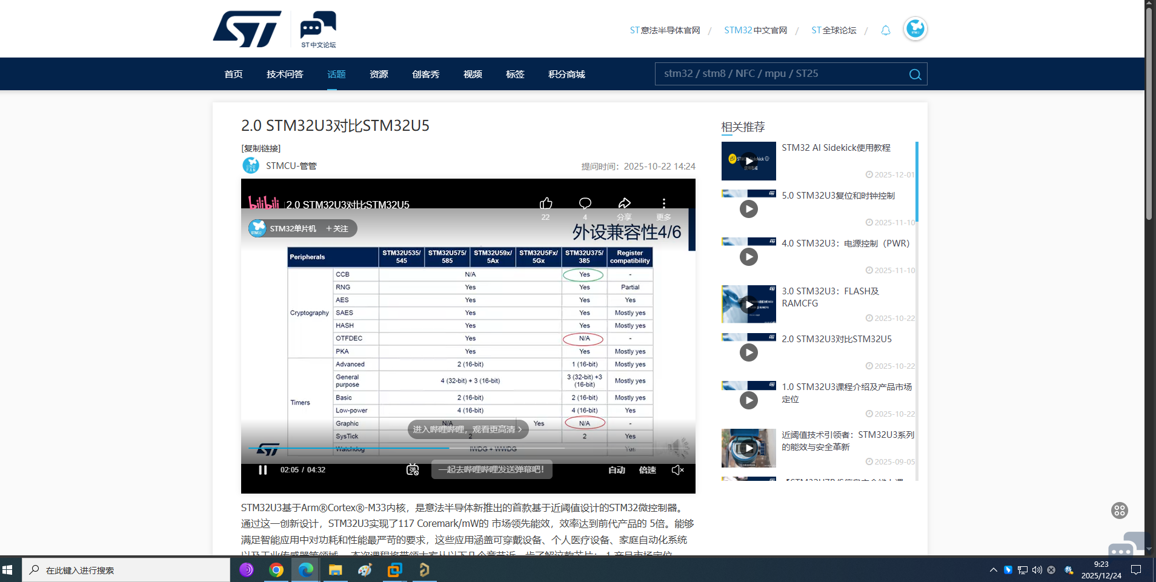Viewport: 1156px width, 582px height.
Task: Click the Windows taskbar search box
Action: [x=126, y=570]
